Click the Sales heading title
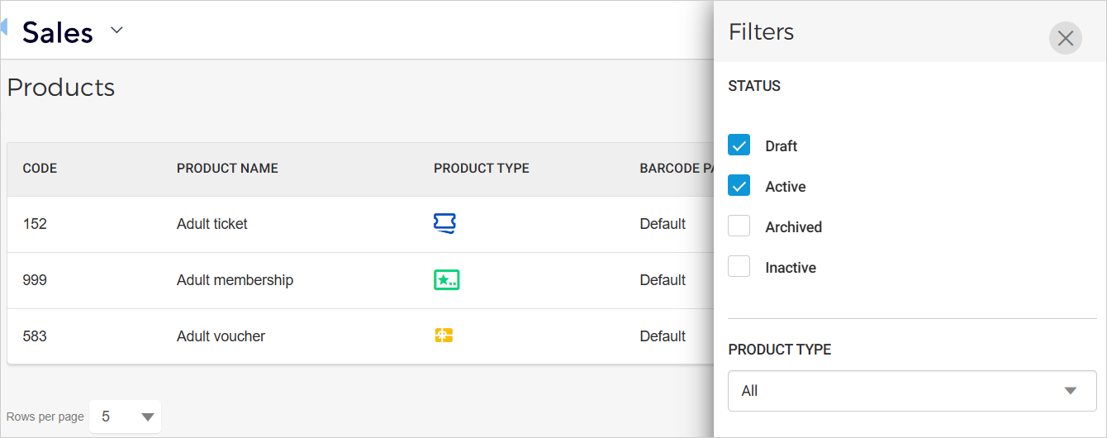1107x438 pixels. tap(58, 32)
